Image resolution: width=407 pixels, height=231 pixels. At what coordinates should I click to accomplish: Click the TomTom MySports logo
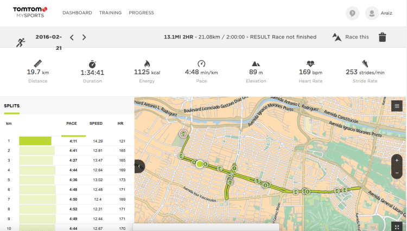coord(30,12)
